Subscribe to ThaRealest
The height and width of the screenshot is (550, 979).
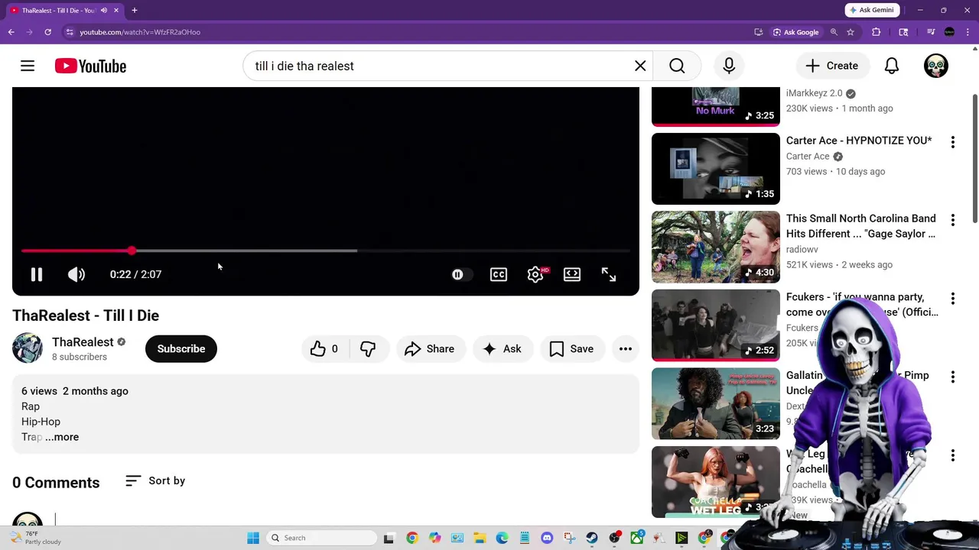click(x=181, y=348)
